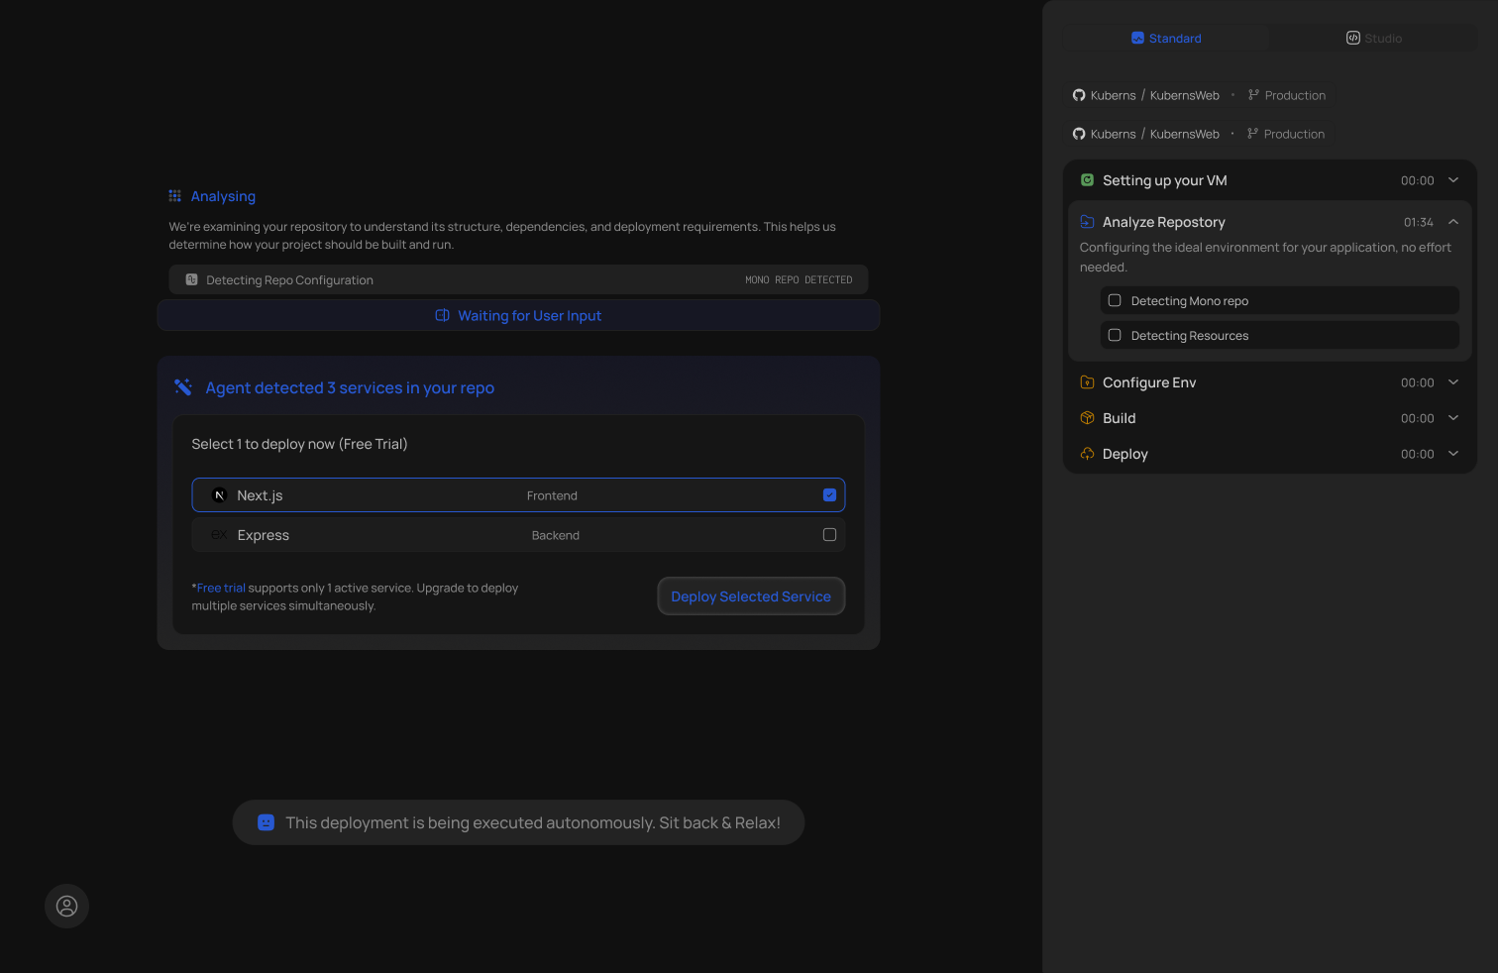The image size is (1498, 973).
Task: Expand the Setting up your VM step
Action: pos(1453,180)
